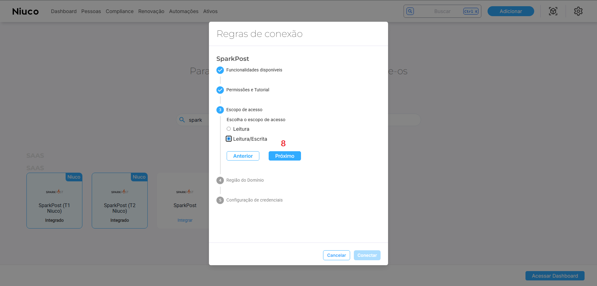This screenshot has height=286, width=597.
Task: Click the completed step check for Funcionalidades disponíveis
Action: (x=220, y=70)
